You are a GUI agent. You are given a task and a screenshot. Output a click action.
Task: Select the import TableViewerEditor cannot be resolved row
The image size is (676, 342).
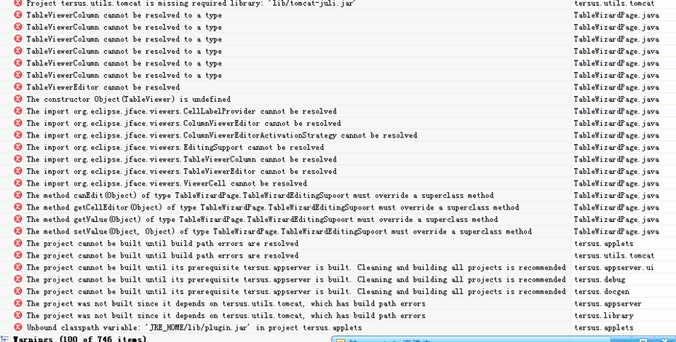[x=181, y=172]
